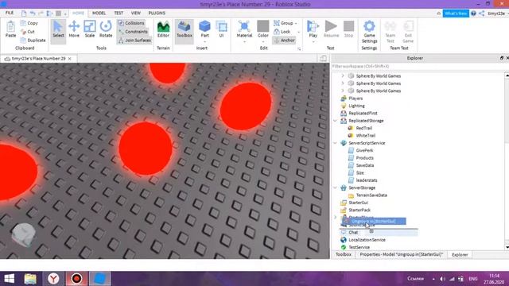Click the Resume test button
The width and height of the screenshot is (509, 286).
pos(331,29)
